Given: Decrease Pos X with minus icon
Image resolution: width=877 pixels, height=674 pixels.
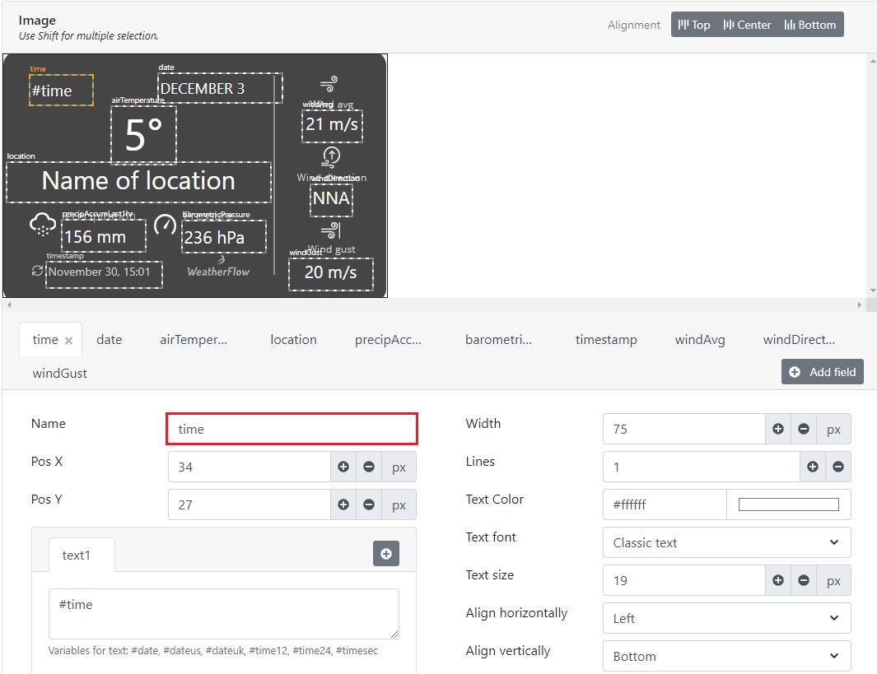Looking at the screenshot, I should pos(369,467).
